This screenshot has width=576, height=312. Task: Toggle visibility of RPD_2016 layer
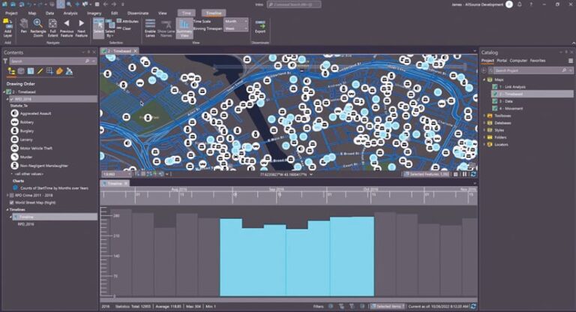[x=12, y=99]
